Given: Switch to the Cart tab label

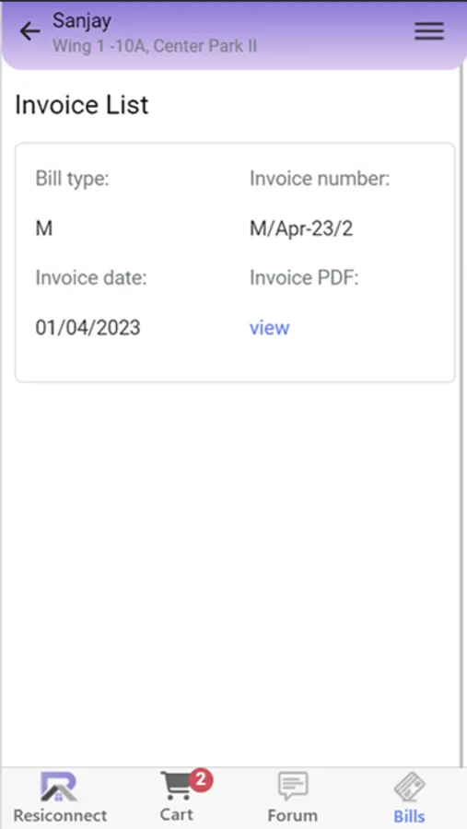Looking at the screenshot, I should tap(177, 813).
